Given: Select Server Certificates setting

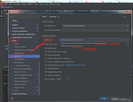Looking at the screenshot, I should (x=21, y=78).
